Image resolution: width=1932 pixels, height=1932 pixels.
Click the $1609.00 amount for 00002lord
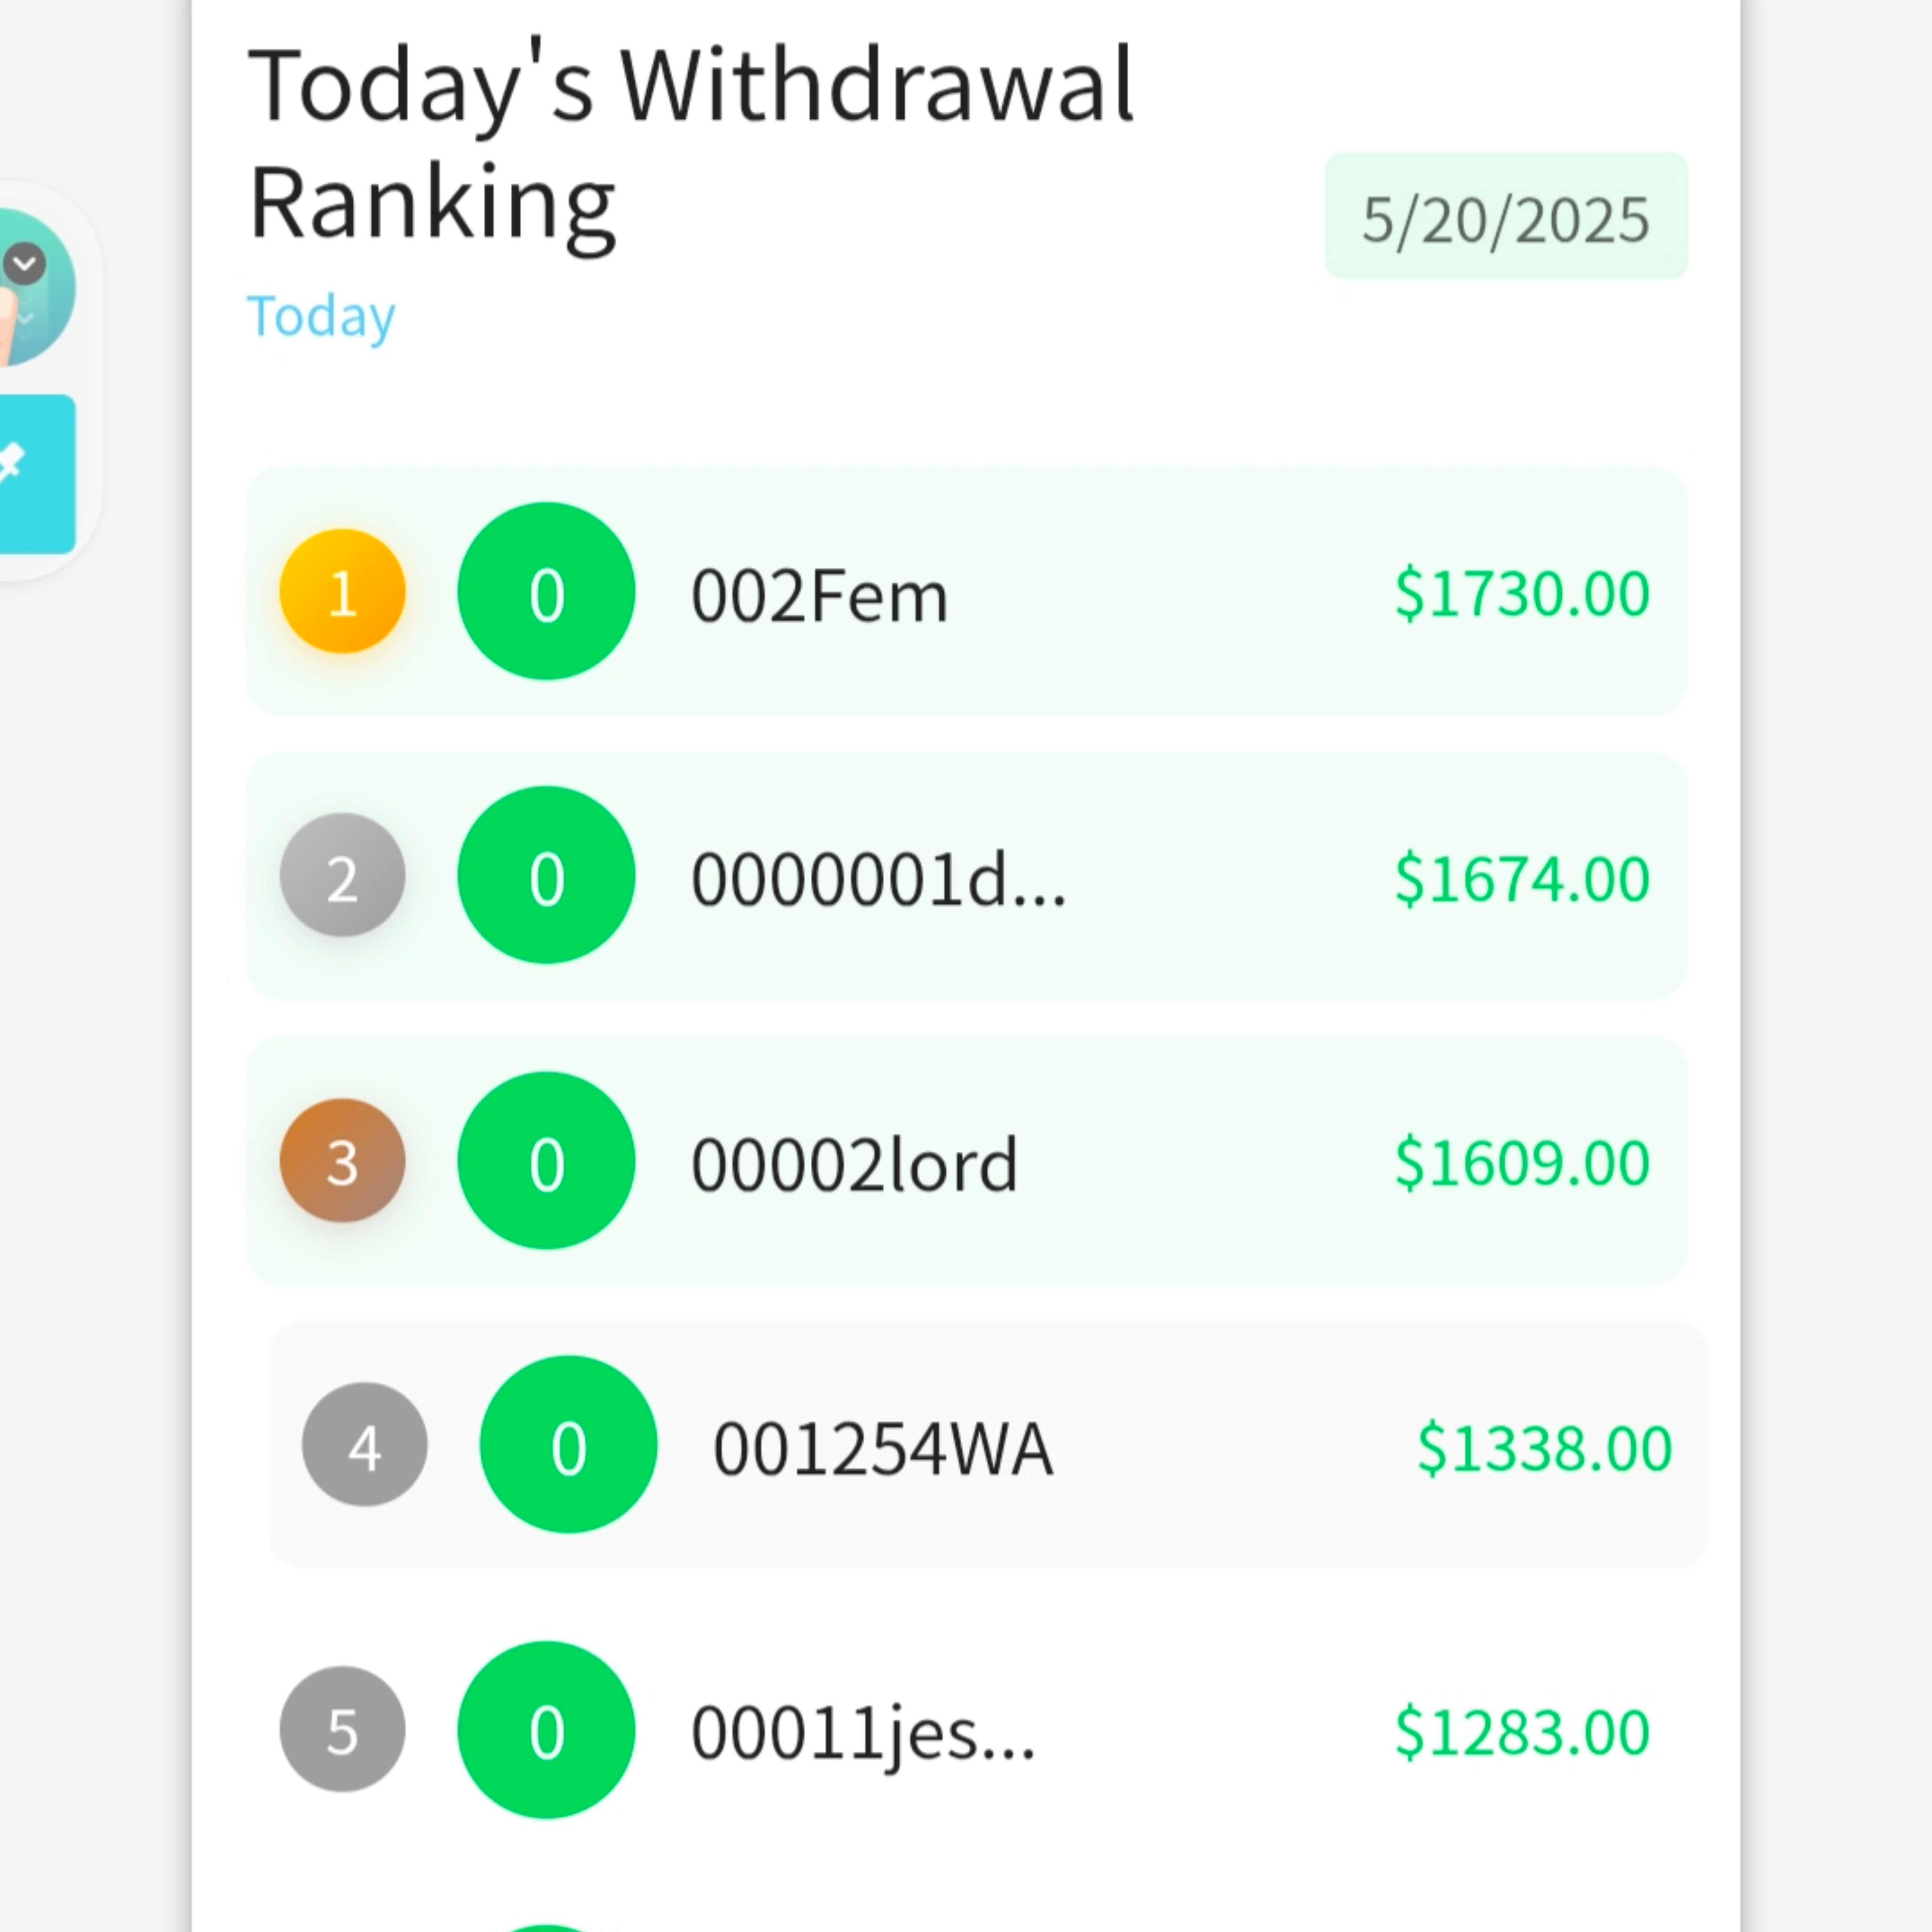point(1522,1162)
